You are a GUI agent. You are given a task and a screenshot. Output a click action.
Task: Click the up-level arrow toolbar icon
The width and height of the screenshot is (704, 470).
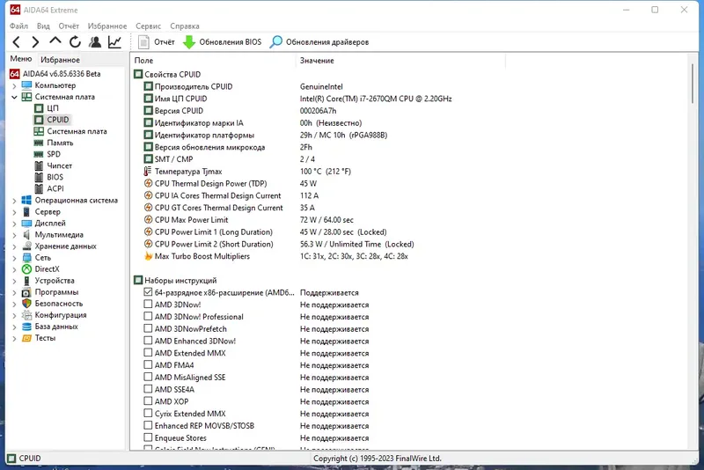55,41
